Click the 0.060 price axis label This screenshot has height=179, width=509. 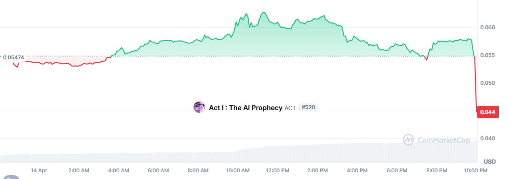487,27
